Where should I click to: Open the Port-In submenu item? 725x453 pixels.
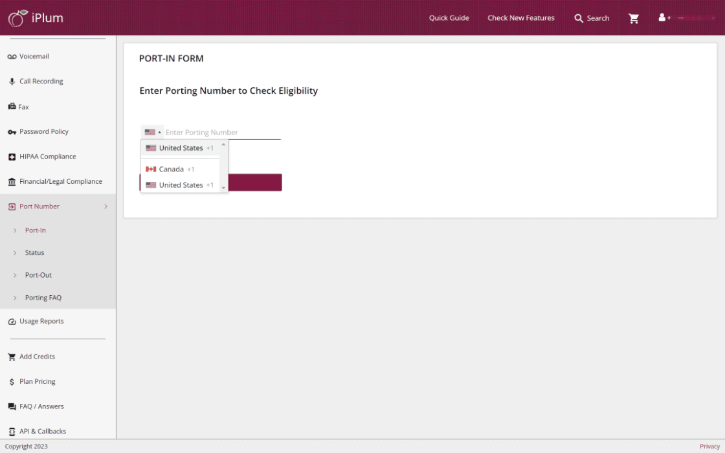tap(36, 230)
